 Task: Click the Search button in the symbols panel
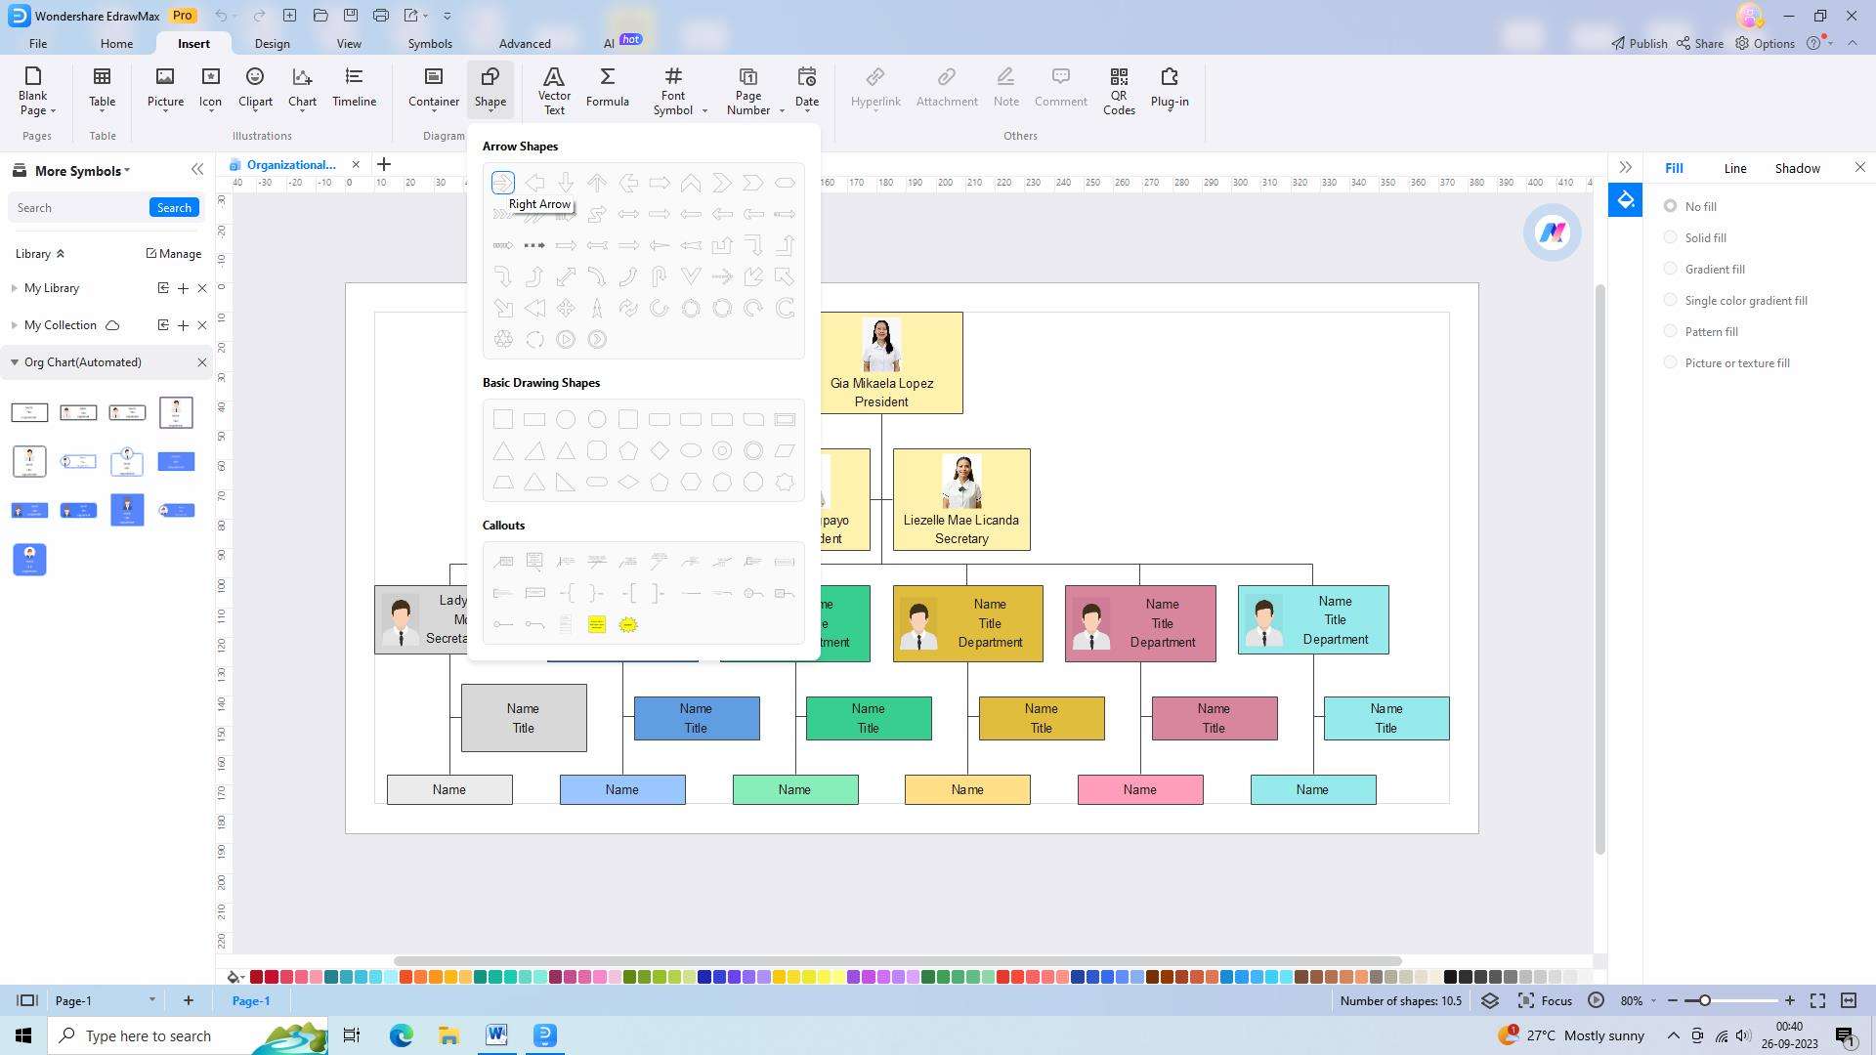click(174, 208)
